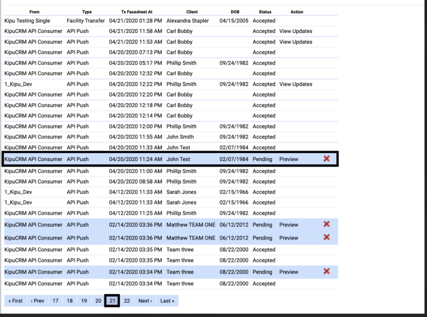Go to the First page

pos(15,301)
